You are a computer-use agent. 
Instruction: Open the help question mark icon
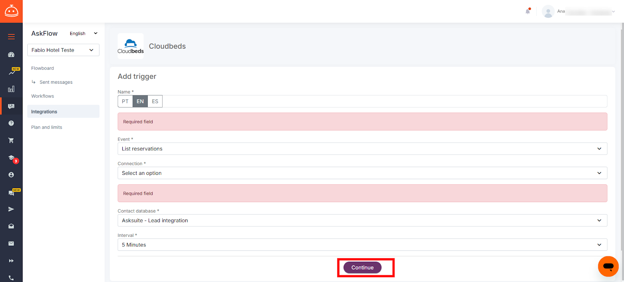pos(11,123)
